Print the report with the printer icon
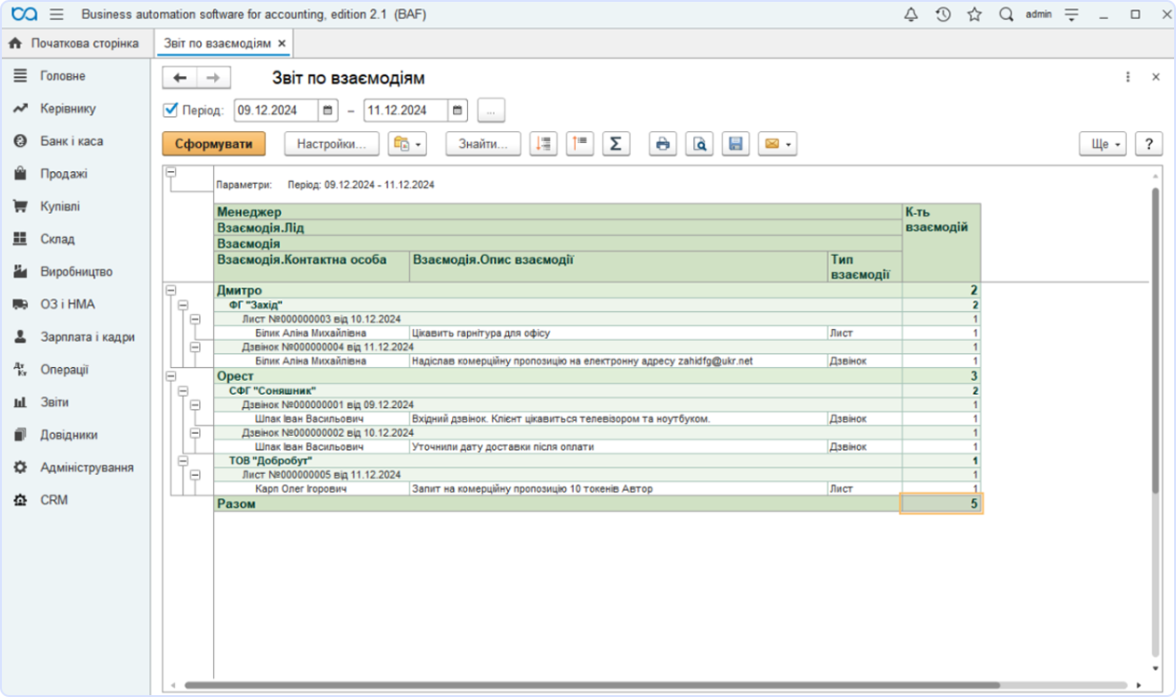 [662, 144]
